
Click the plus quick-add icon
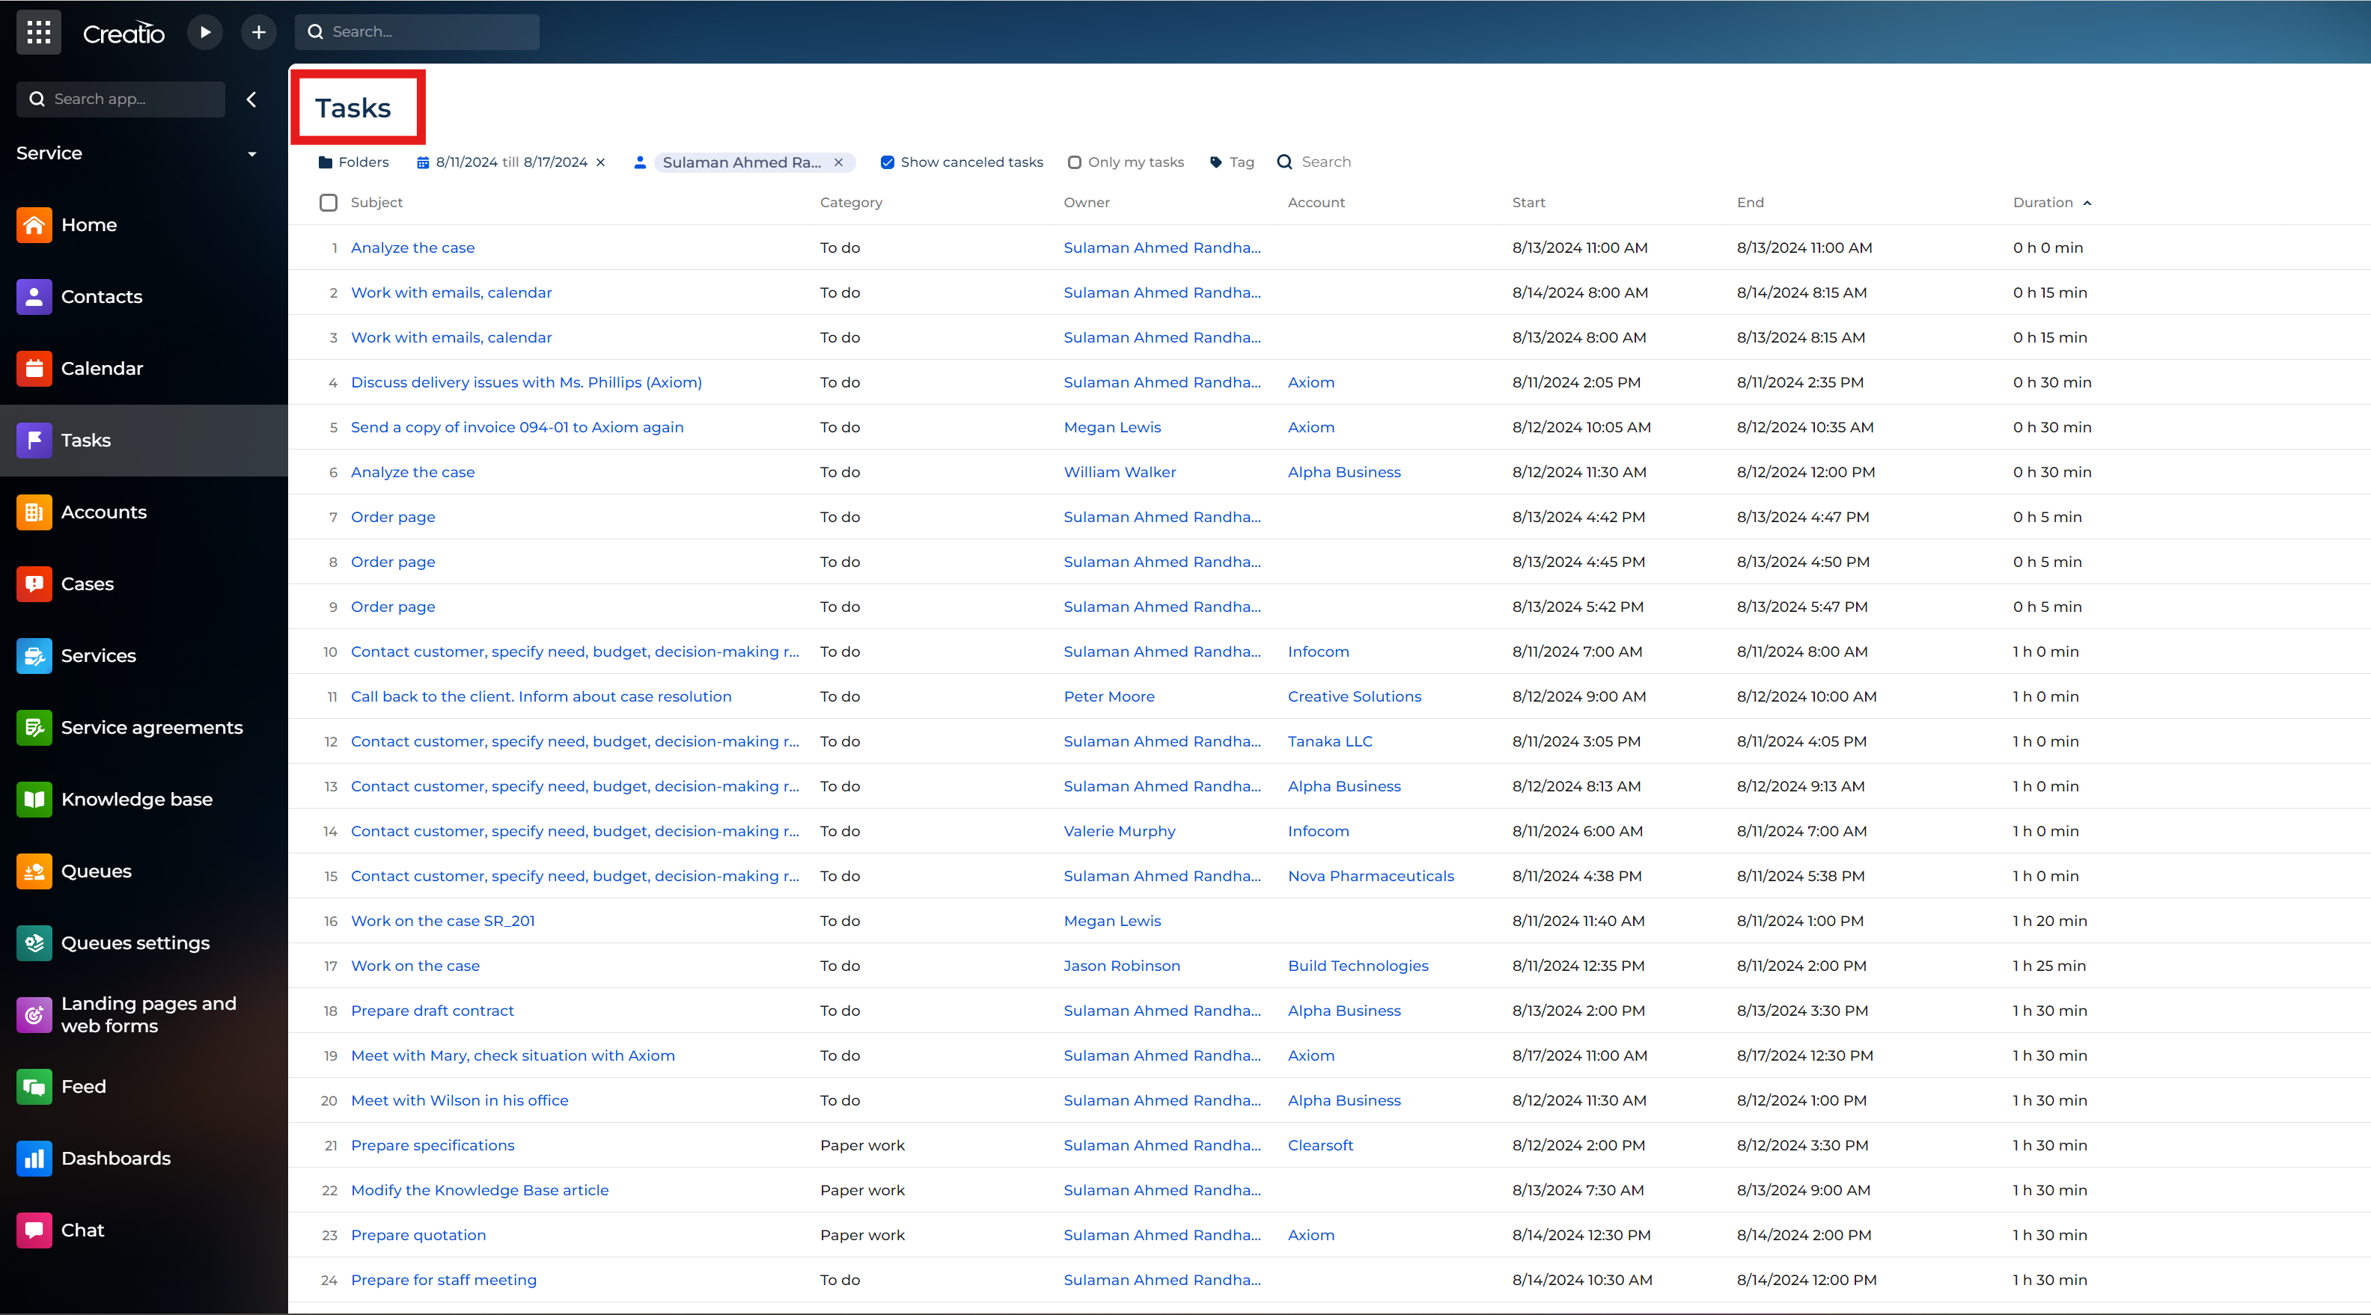pos(259,32)
